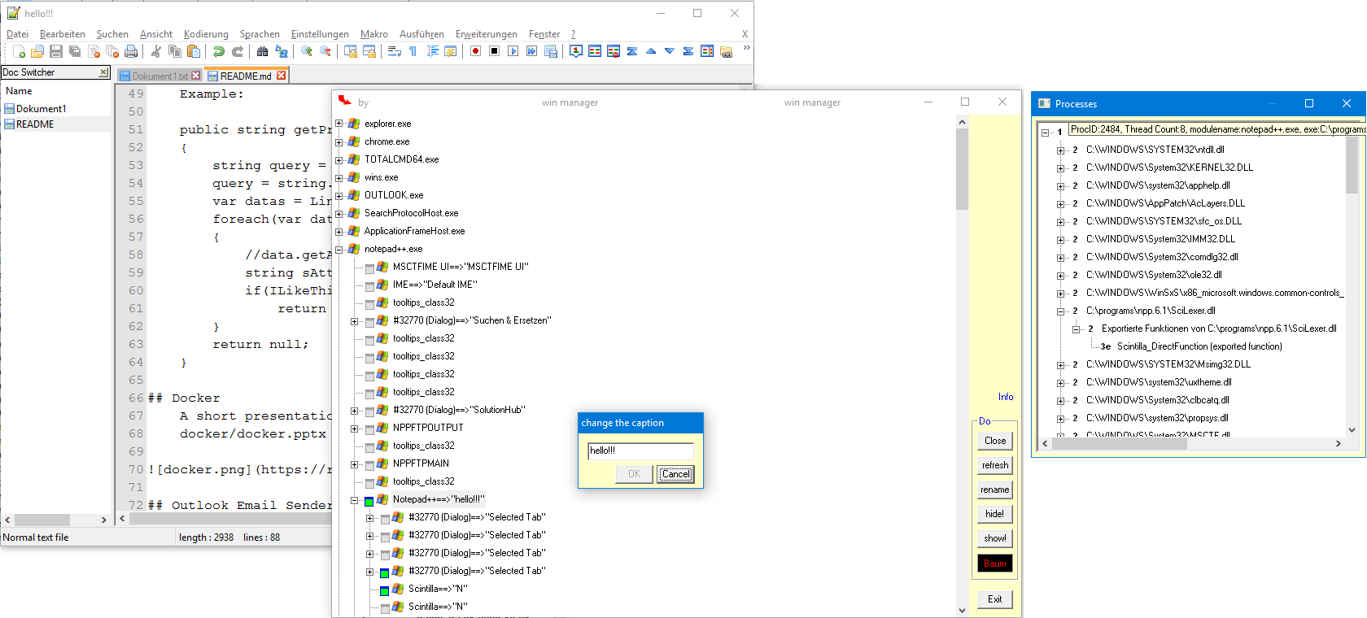
Task: Expand KERNEL32.DLL node in Processes window
Action: click(x=1061, y=168)
